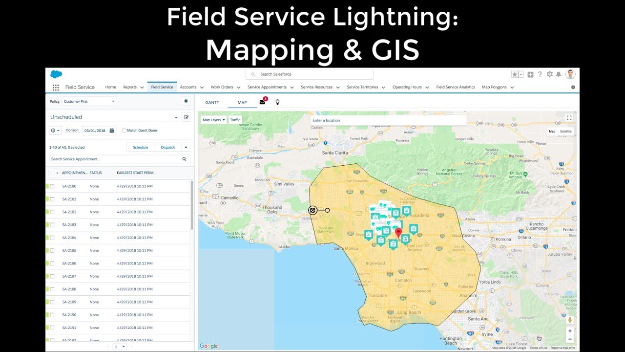The image size is (625, 352).
Task: Click the info icon at right of navigation bar
Action: pyautogui.click(x=573, y=88)
